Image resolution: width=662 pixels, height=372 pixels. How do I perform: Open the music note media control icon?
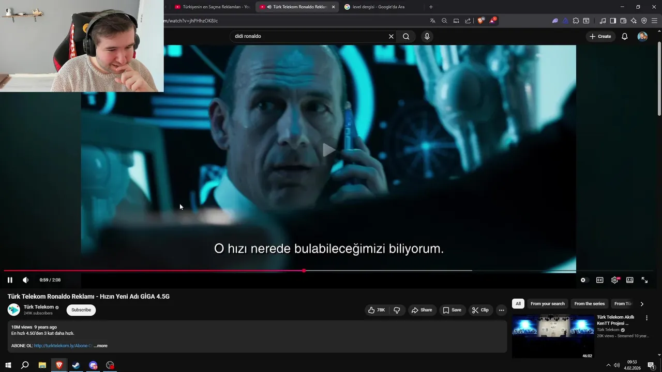pyautogui.click(x=603, y=21)
